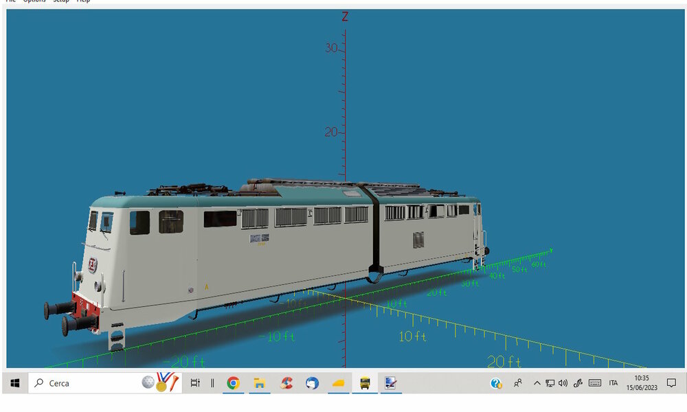Open the notification center icon
Screen dimensions: 687x412
671,383
